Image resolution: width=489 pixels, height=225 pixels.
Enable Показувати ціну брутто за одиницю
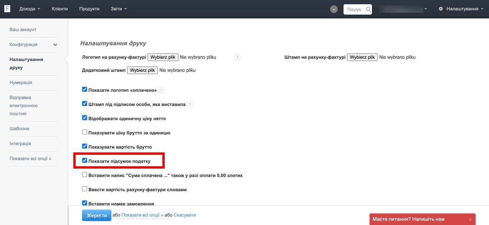pyautogui.click(x=85, y=132)
